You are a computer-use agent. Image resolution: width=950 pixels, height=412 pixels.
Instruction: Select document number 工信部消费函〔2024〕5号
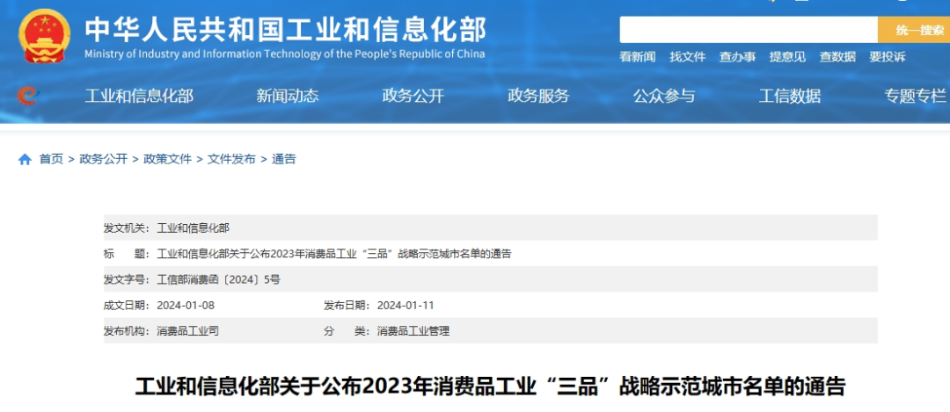219,279
